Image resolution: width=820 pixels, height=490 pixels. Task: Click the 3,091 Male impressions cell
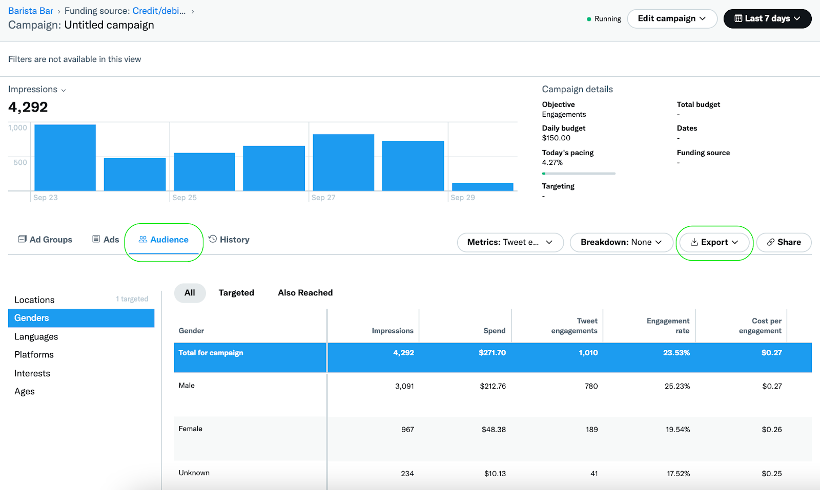pos(404,386)
